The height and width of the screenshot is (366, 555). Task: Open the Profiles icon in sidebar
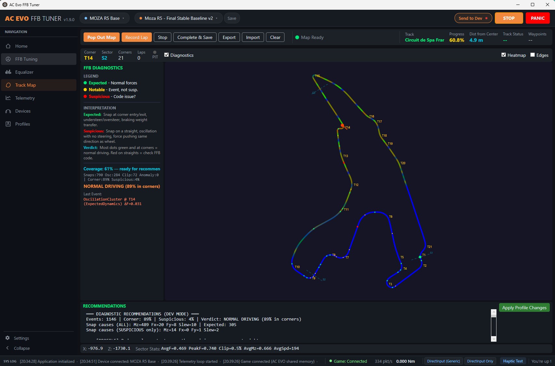pyautogui.click(x=8, y=124)
